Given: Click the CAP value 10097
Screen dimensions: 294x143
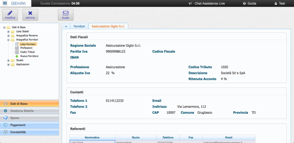Looking at the screenshot, I should pos(171,113).
